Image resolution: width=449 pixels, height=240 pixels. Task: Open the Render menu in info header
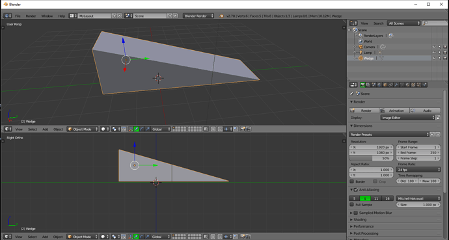(31, 16)
